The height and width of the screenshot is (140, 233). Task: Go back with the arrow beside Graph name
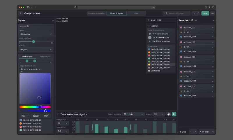tap(20, 13)
